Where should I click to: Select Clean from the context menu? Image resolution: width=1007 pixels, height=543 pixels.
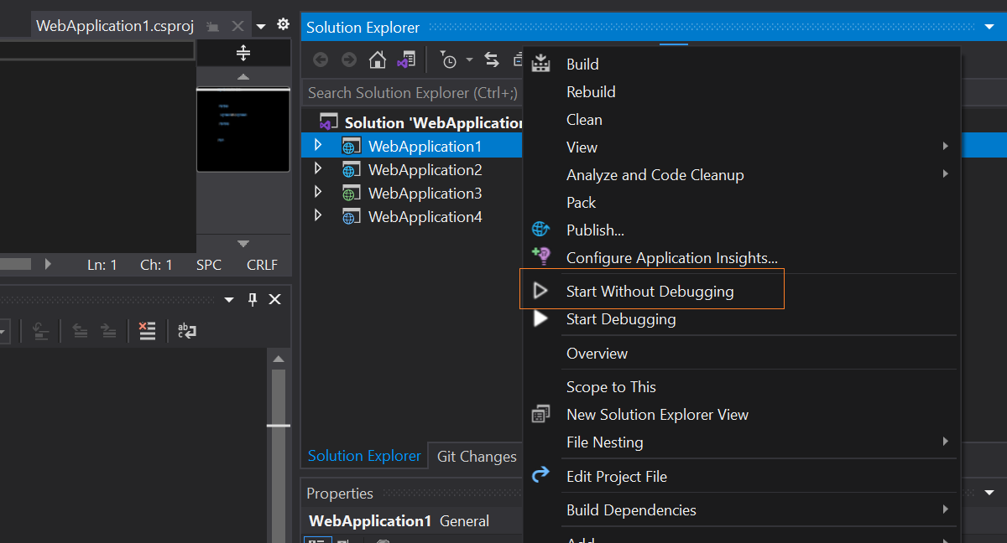[x=584, y=119]
